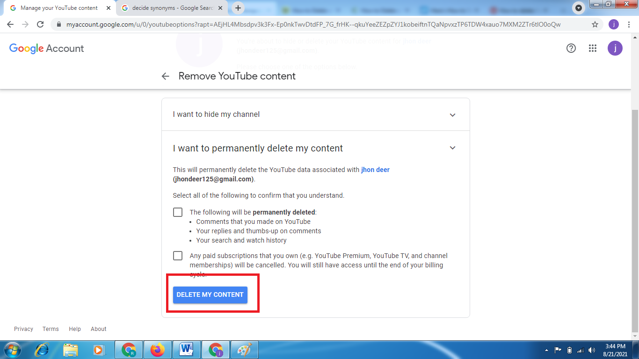Click DELETE MY CONTENT button
This screenshot has height=359, width=639.
pos(210,295)
